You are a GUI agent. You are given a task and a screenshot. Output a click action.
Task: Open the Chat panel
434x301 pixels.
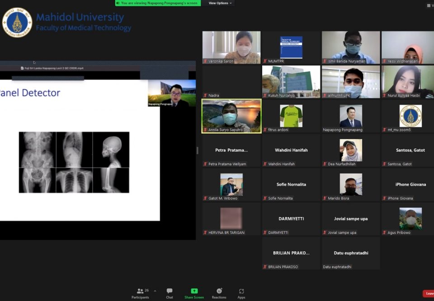tap(170, 293)
